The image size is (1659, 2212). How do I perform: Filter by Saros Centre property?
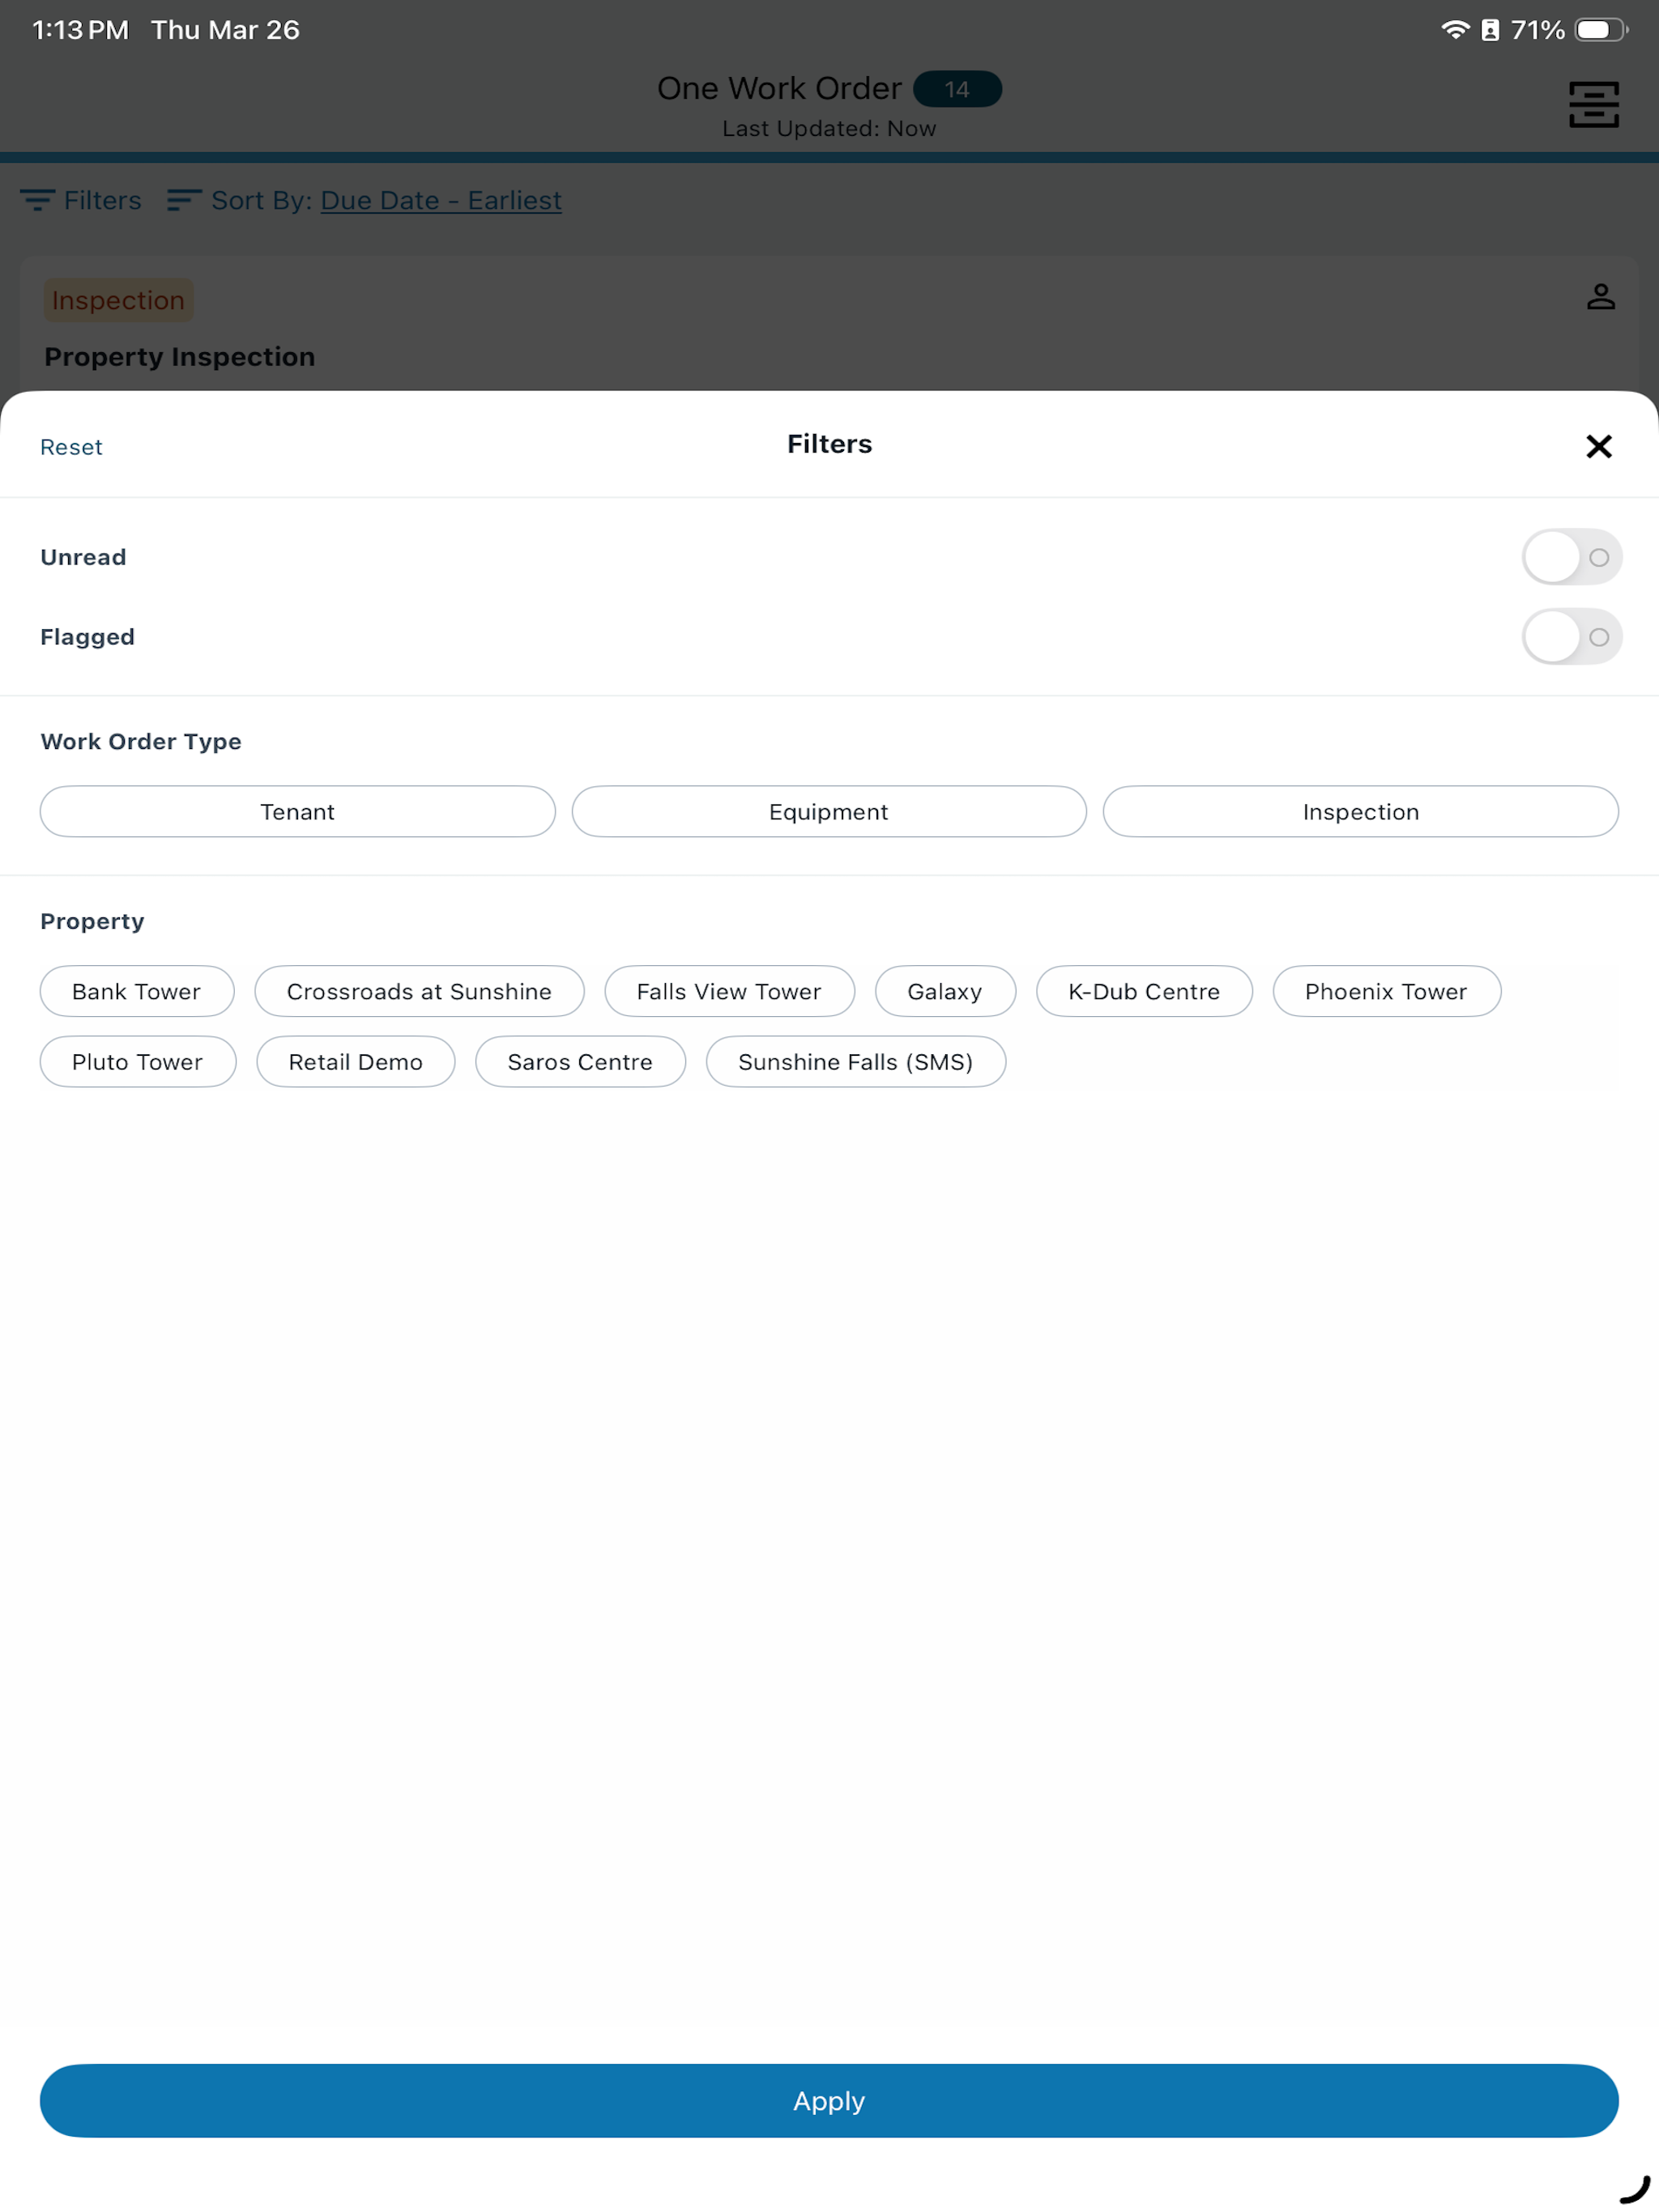580,1061
